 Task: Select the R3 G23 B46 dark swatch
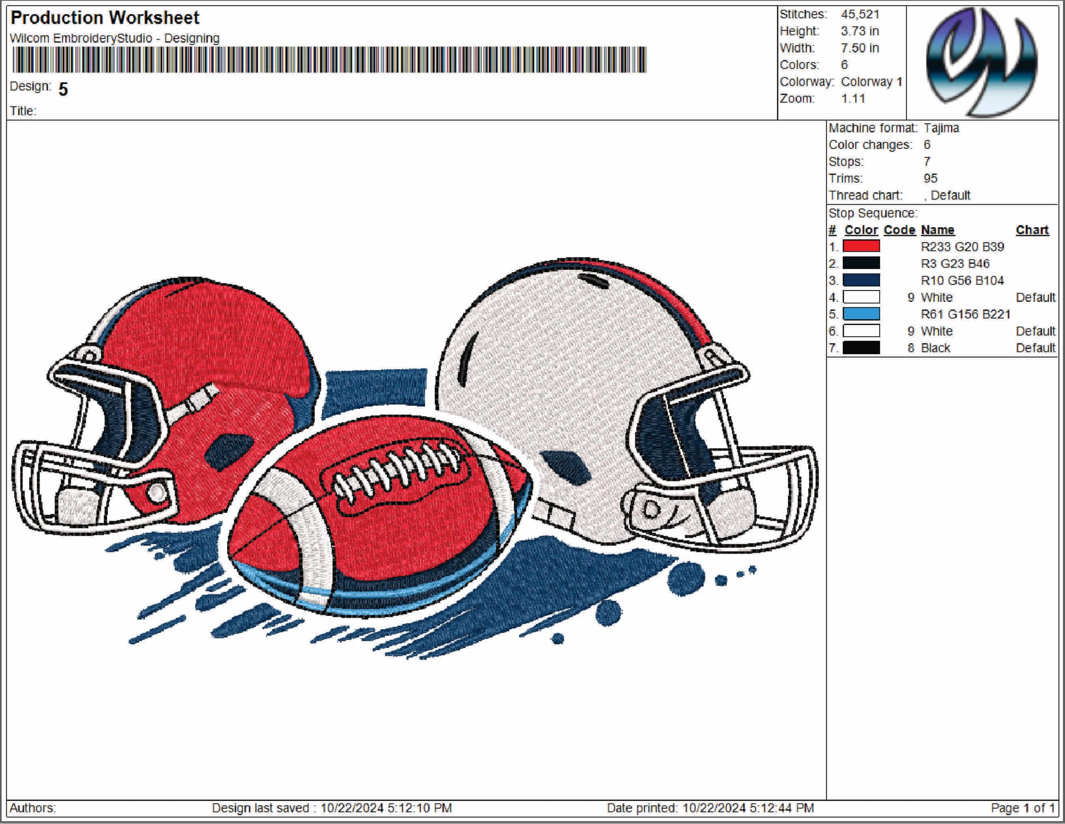[x=861, y=263]
